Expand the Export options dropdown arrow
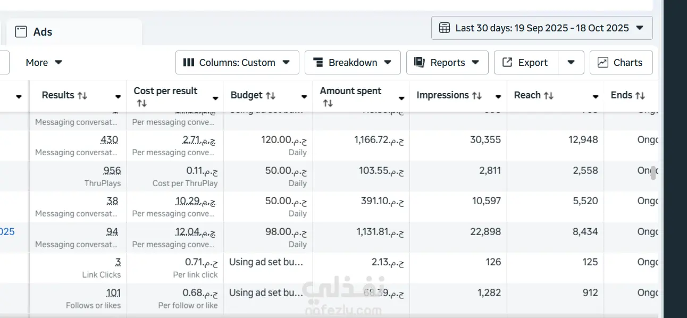This screenshot has height=318, width=687. pyautogui.click(x=571, y=62)
